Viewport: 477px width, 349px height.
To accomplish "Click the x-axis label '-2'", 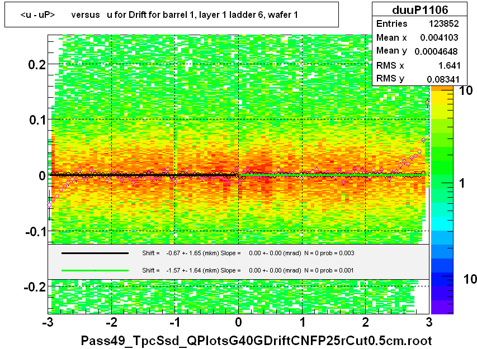I will click(112, 322).
